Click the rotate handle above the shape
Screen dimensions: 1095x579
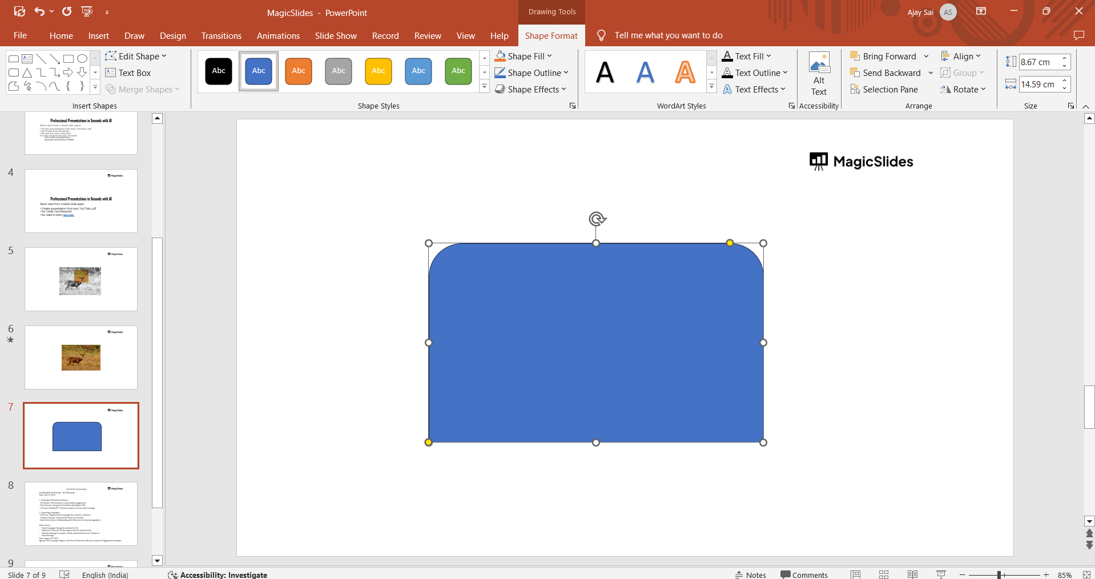(x=597, y=219)
